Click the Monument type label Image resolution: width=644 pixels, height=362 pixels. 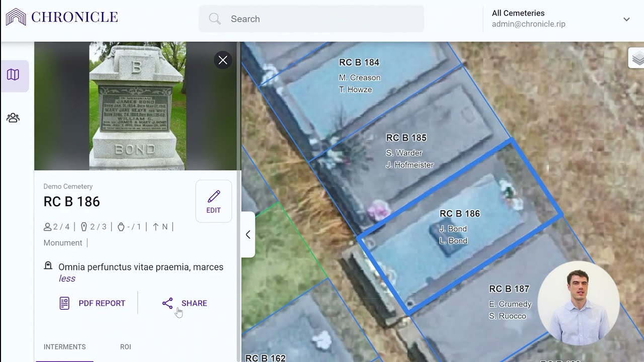(63, 243)
